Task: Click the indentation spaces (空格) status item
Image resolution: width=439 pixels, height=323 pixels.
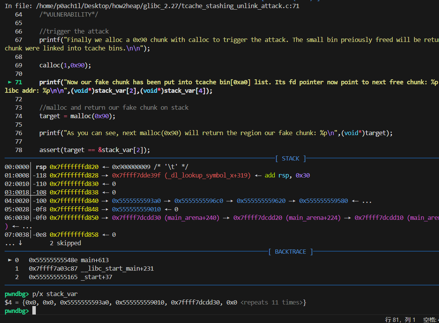Action: [431, 320]
